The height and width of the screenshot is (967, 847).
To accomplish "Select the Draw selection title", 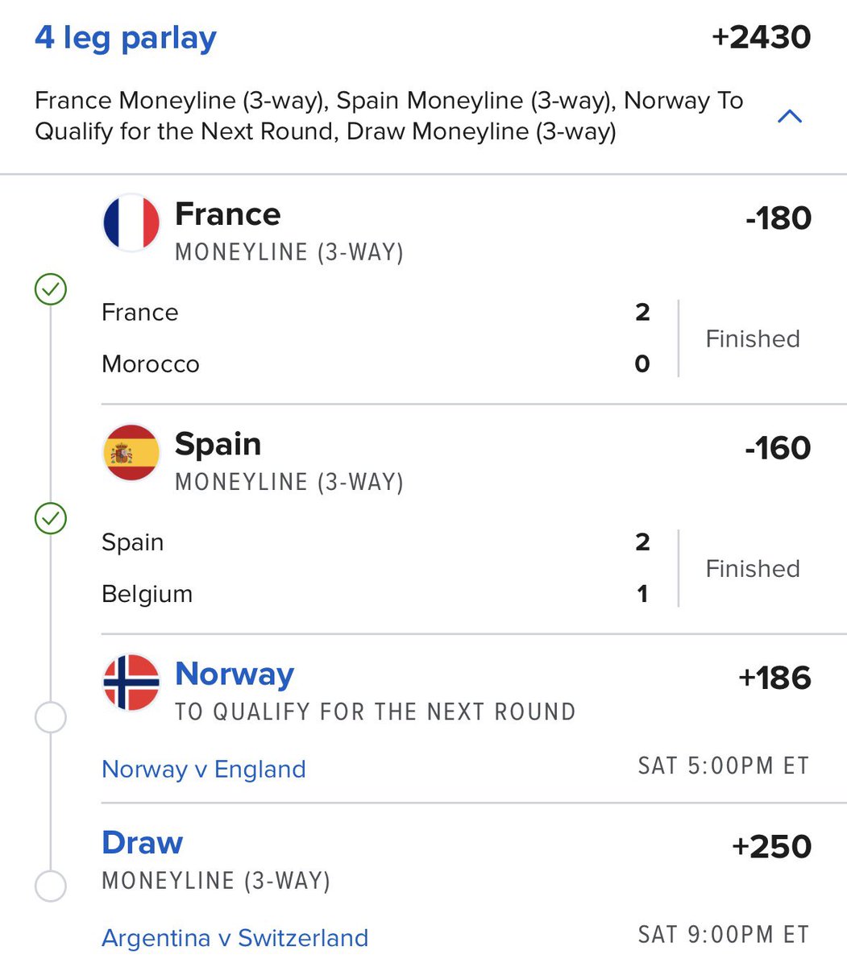I will [x=143, y=843].
